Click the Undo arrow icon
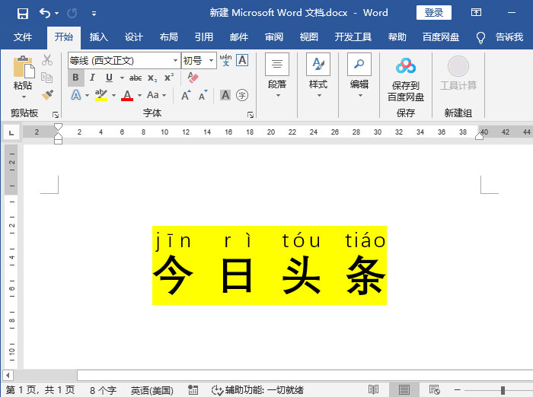533x397 pixels. pyautogui.click(x=45, y=13)
